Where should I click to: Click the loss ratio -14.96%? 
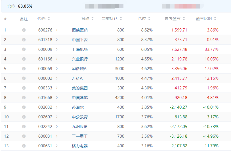pyautogui.click(x=211, y=136)
